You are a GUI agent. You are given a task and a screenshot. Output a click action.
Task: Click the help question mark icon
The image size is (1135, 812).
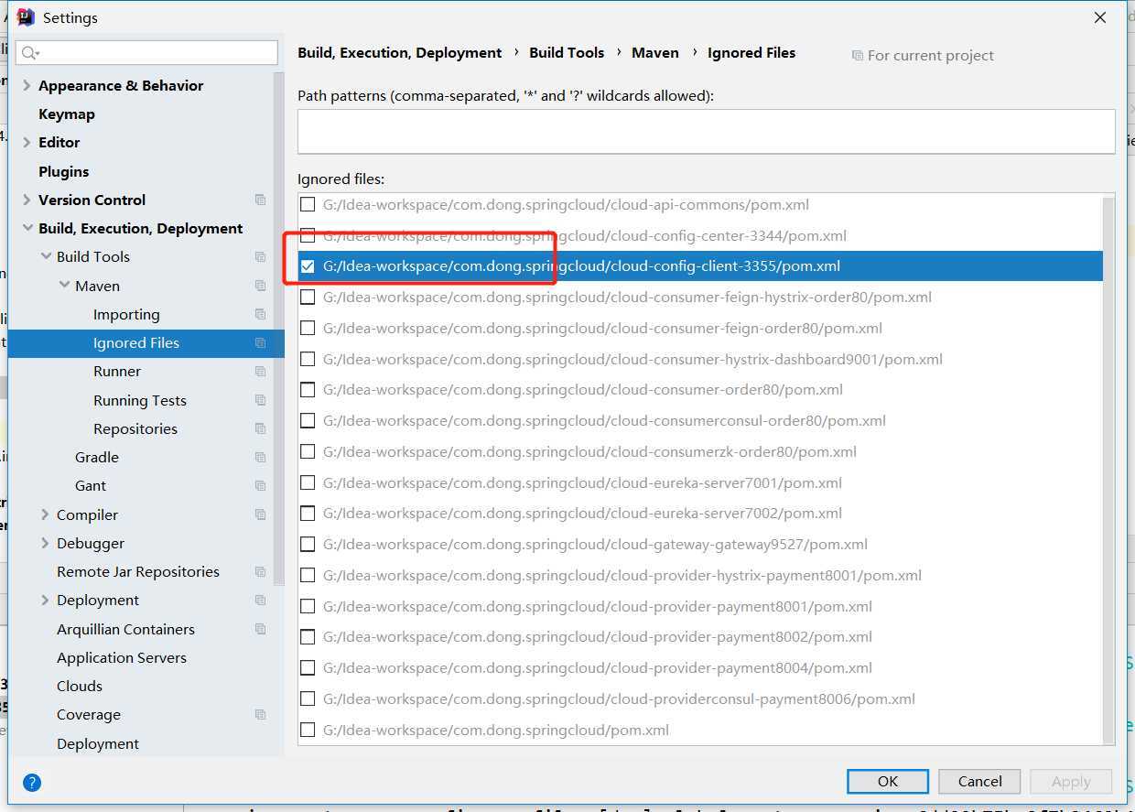[32, 783]
